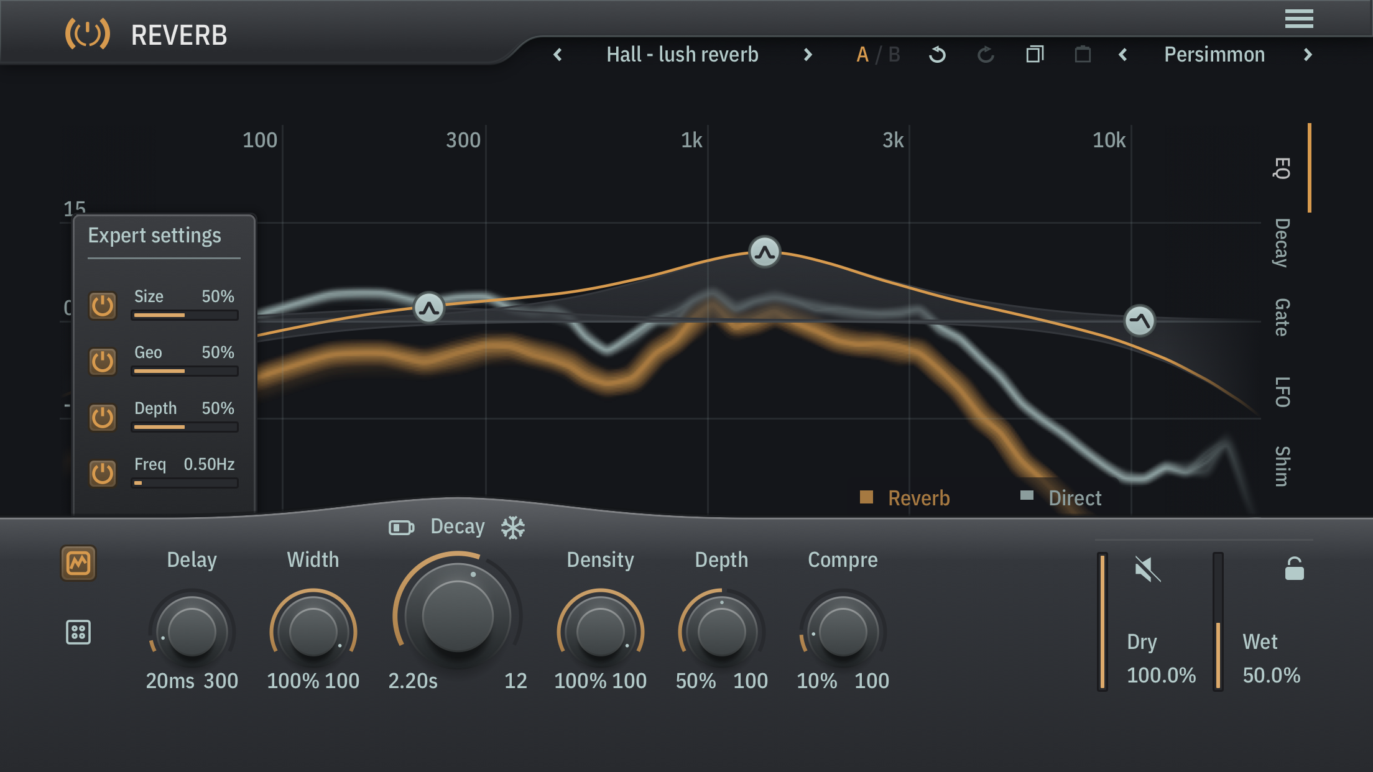1373x772 pixels.
Task: Open the Gate side tab
Action: [1282, 317]
